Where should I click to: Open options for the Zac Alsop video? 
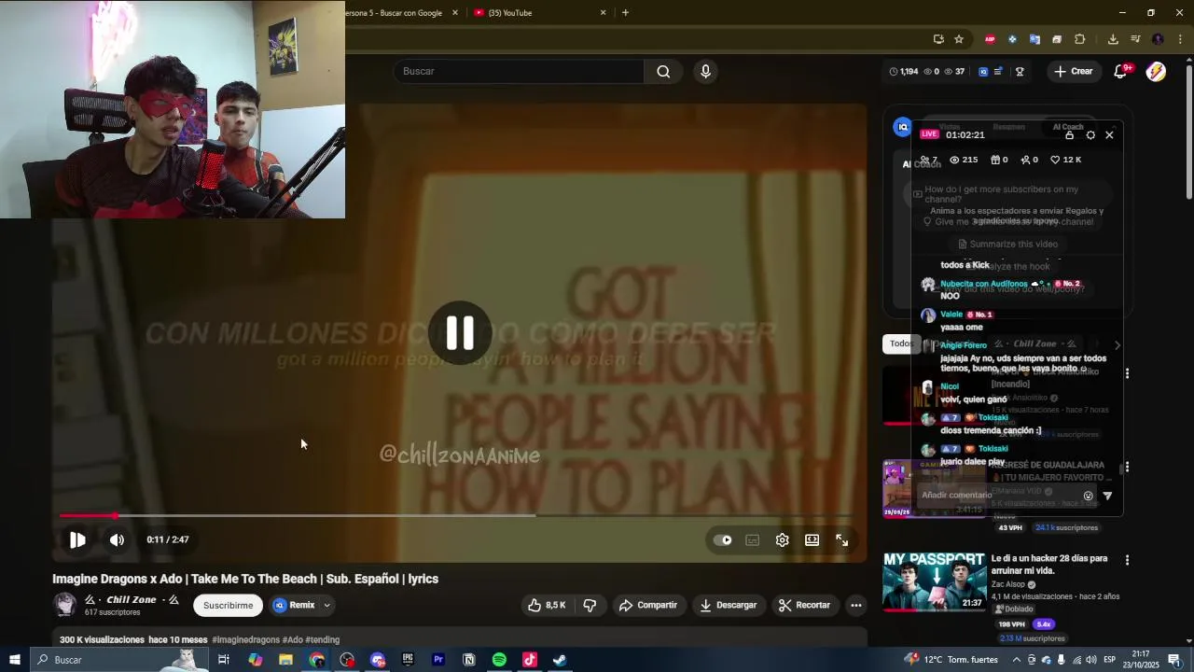pyautogui.click(x=1127, y=560)
